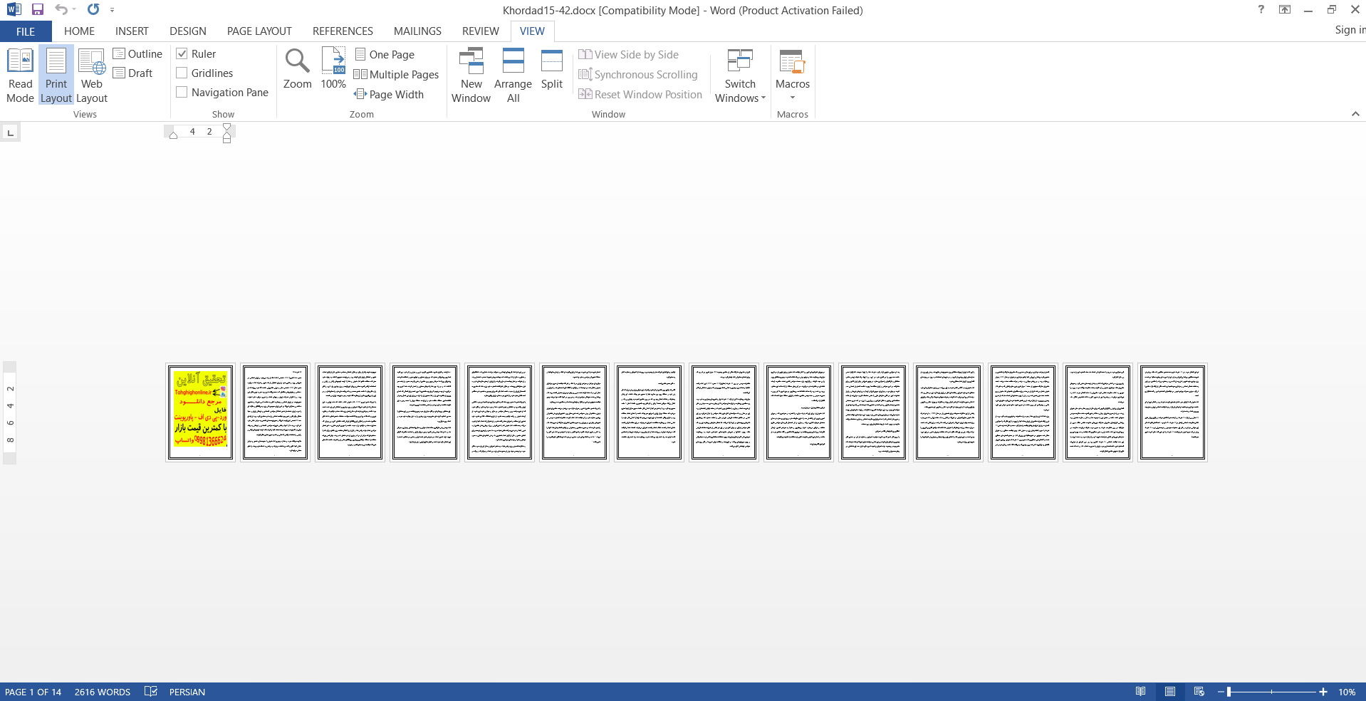Open word count 2616 WORDS
The height and width of the screenshot is (701, 1366).
103,692
